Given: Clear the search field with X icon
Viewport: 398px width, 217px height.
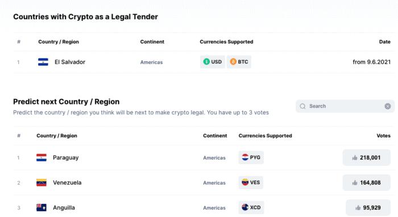Looking at the screenshot, I should pyautogui.click(x=388, y=106).
